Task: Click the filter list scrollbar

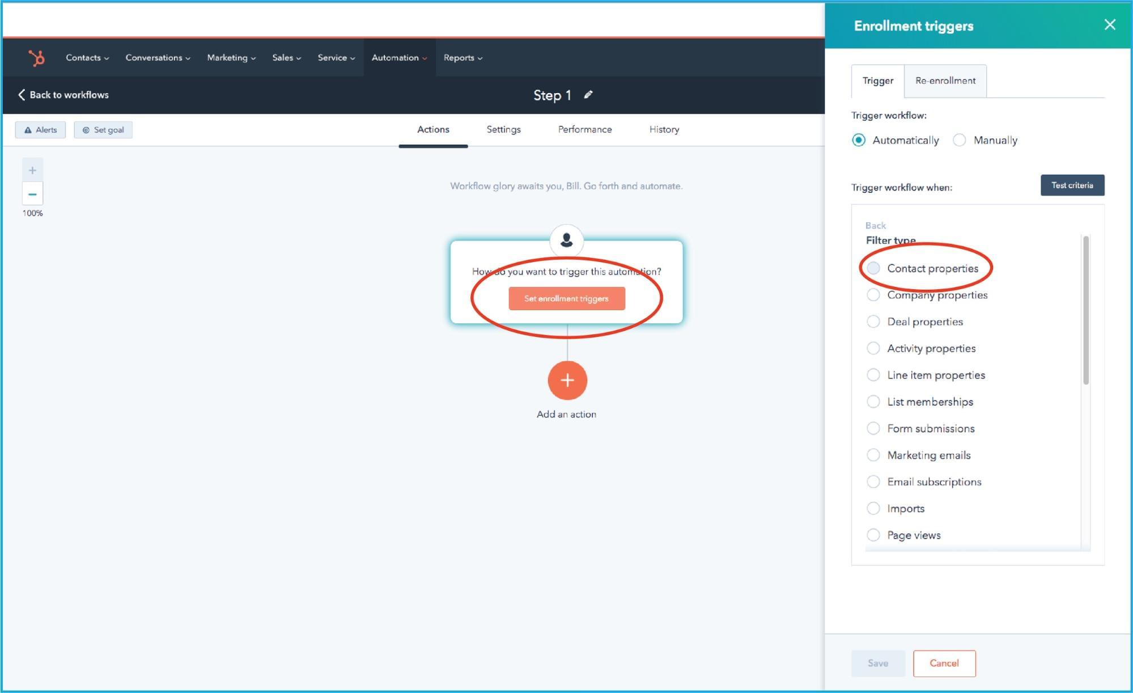Action: pos(1086,310)
